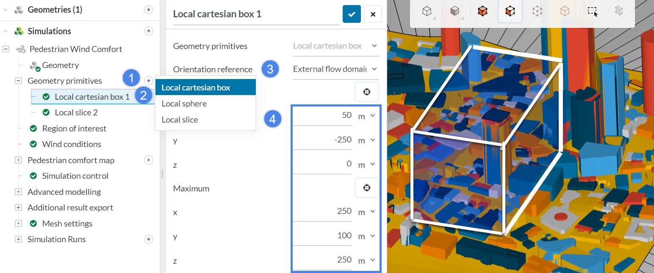Select Local slice from the primitives menu
Image resolution: width=654 pixels, height=273 pixels.
pyautogui.click(x=180, y=120)
